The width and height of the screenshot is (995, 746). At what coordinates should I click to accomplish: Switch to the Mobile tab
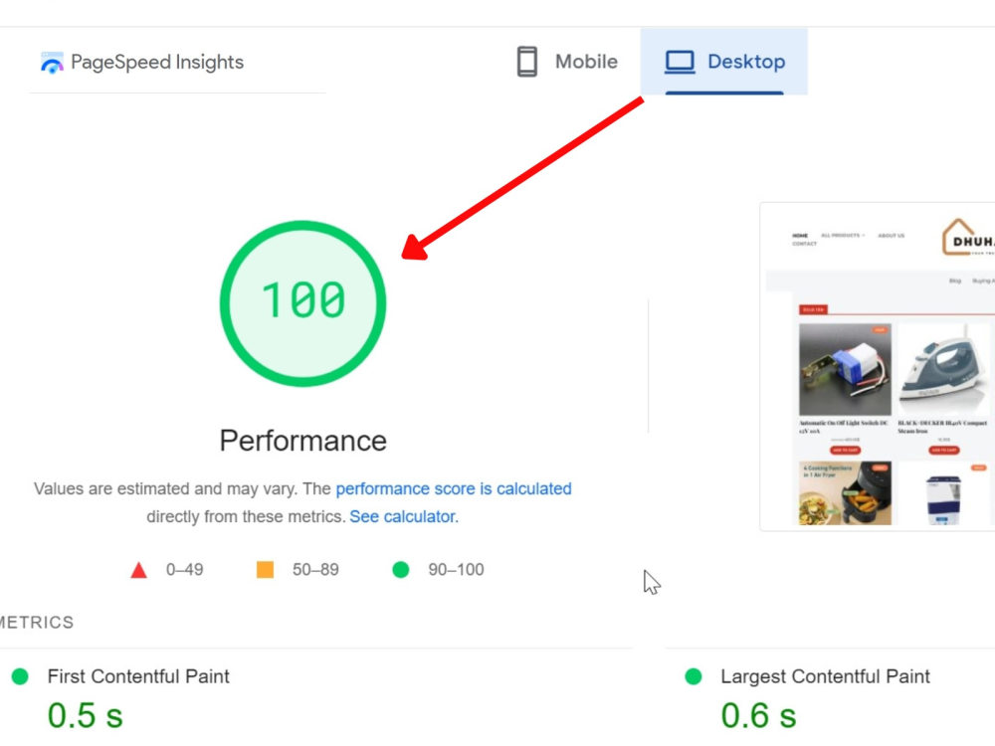click(x=566, y=62)
